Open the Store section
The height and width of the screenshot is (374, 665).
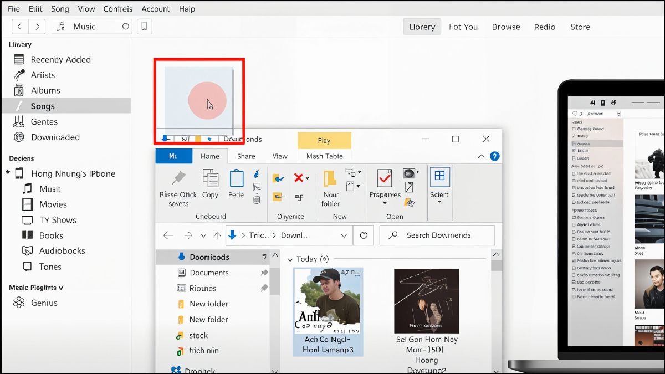pos(580,27)
